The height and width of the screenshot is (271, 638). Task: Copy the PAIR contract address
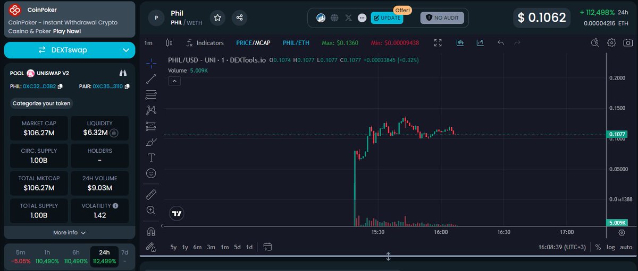tap(127, 86)
